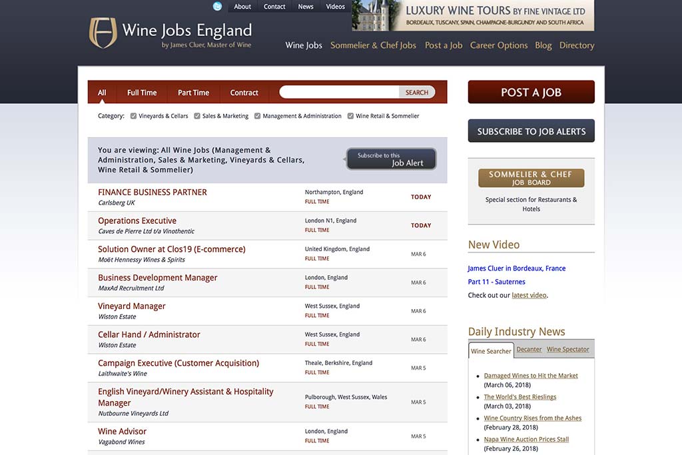
Task: Click the Twitter bird icon
Action: click(217, 6)
